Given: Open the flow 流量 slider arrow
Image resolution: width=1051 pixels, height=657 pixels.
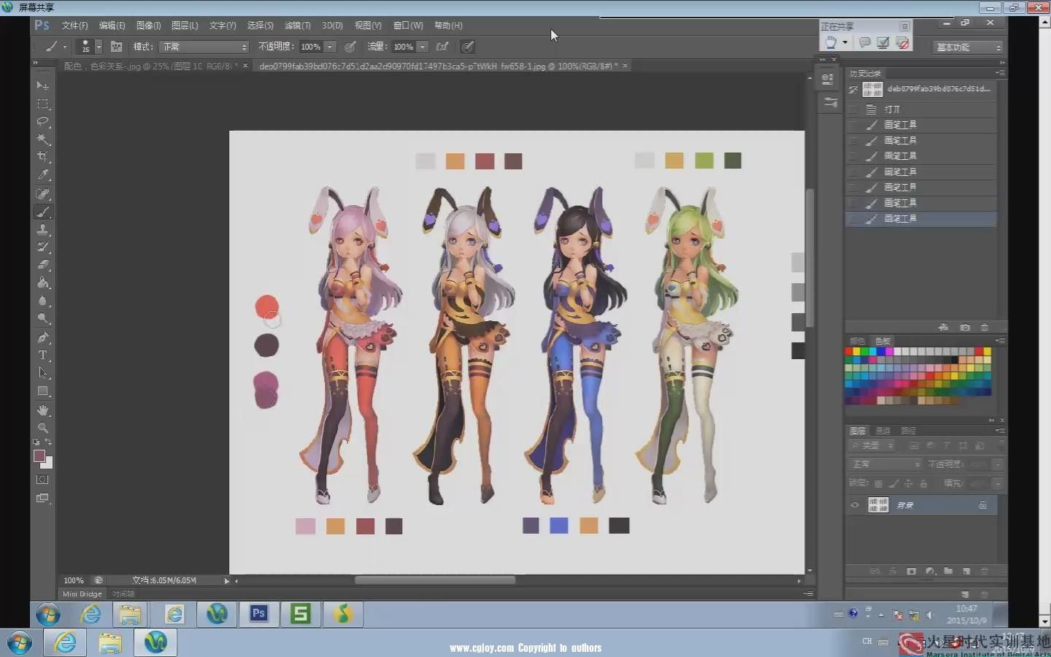Looking at the screenshot, I should (x=423, y=47).
